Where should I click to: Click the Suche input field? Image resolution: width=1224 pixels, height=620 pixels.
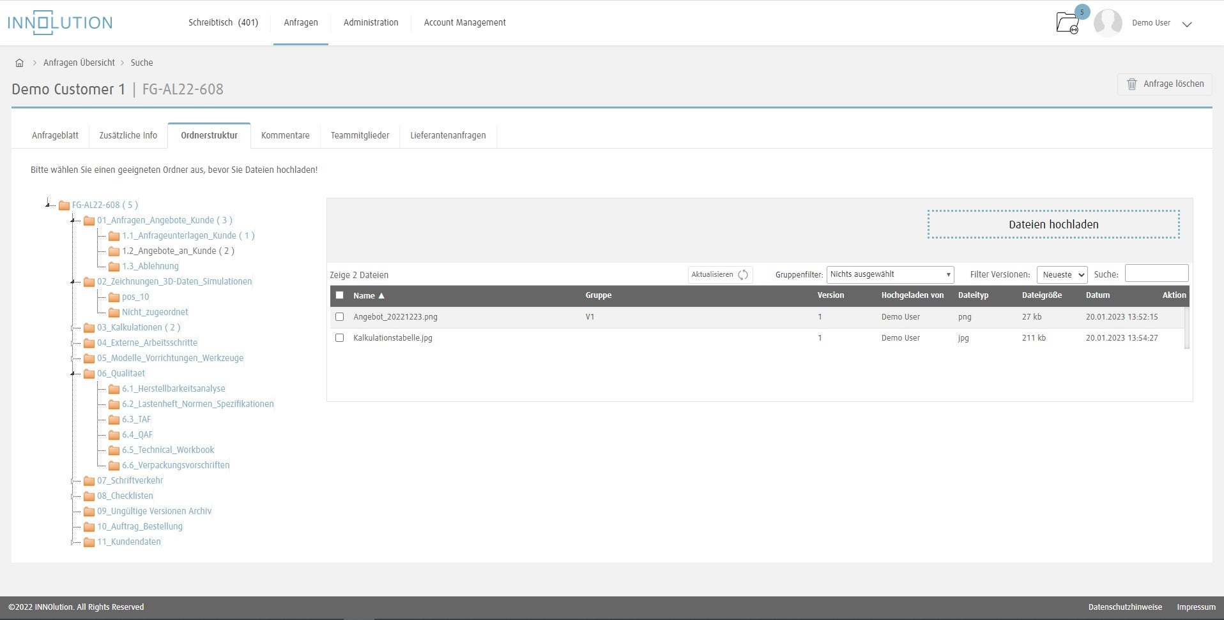[1156, 274]
